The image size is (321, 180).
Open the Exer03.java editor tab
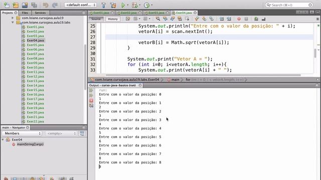pyautogui.click(x=156, y=12)
